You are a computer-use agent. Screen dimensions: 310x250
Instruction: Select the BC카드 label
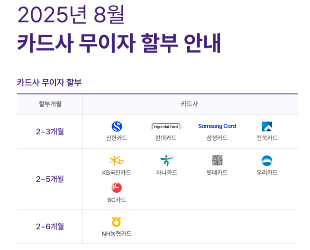[x=117, y=200]
